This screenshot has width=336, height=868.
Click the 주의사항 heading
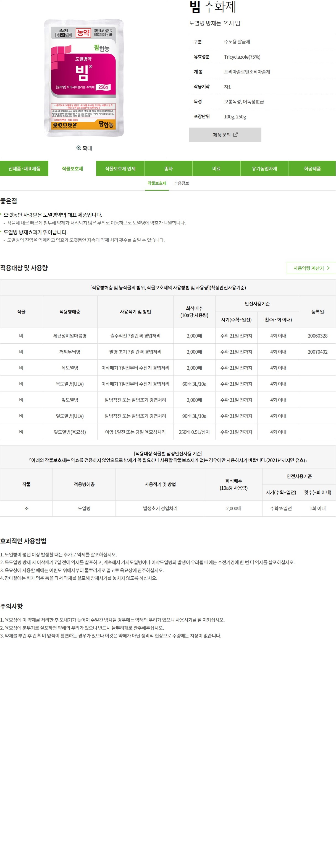11,606
